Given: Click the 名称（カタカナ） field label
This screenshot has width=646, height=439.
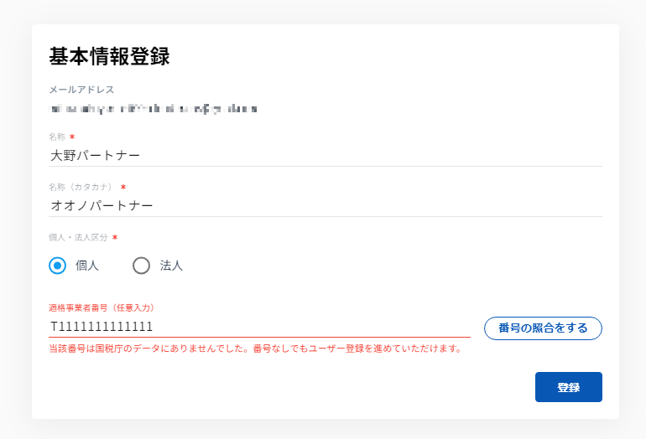Looking at the screenshot, I should (81, 187).
